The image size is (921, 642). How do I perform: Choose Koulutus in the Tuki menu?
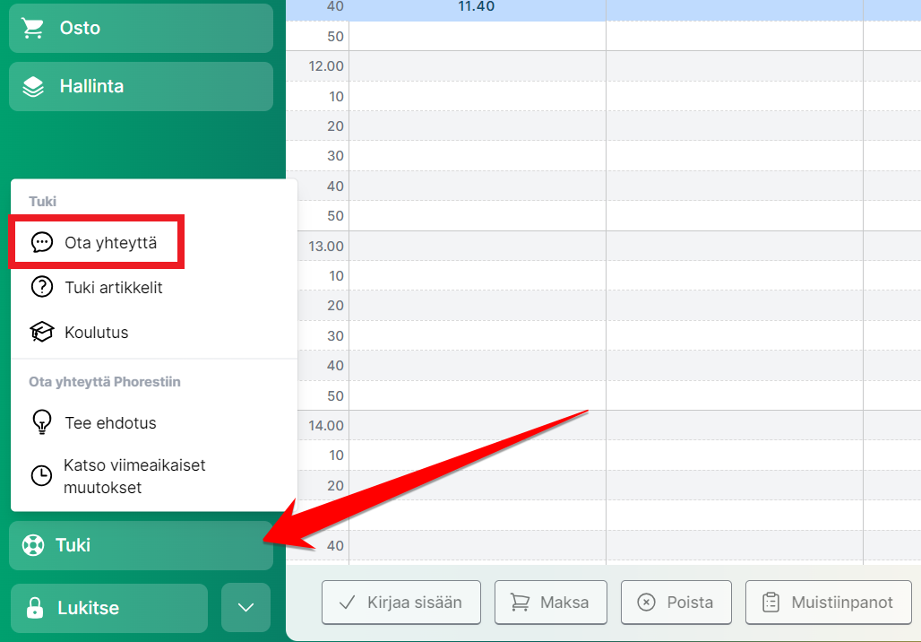tap(97, 332)
